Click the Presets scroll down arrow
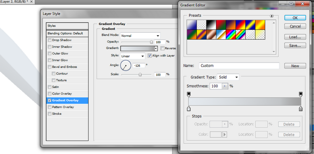The height and width of the screenshot is (154, 314). (274, 52)
